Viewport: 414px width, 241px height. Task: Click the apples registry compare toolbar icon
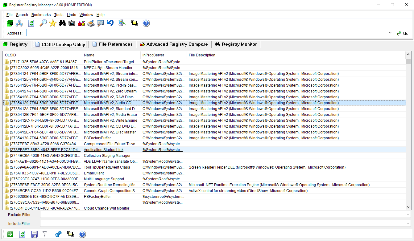click(81, 23)
